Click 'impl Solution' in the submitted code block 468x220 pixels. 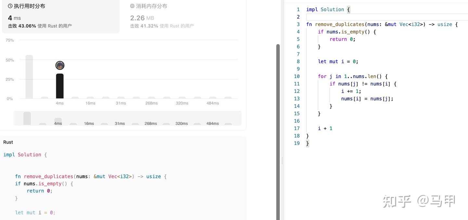pos(22,155)
